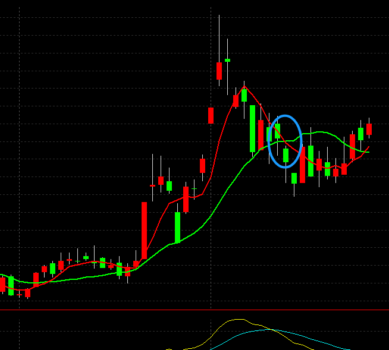Click the last green candle near the right edge
The image size is (389, 350).
coord(360,134)
